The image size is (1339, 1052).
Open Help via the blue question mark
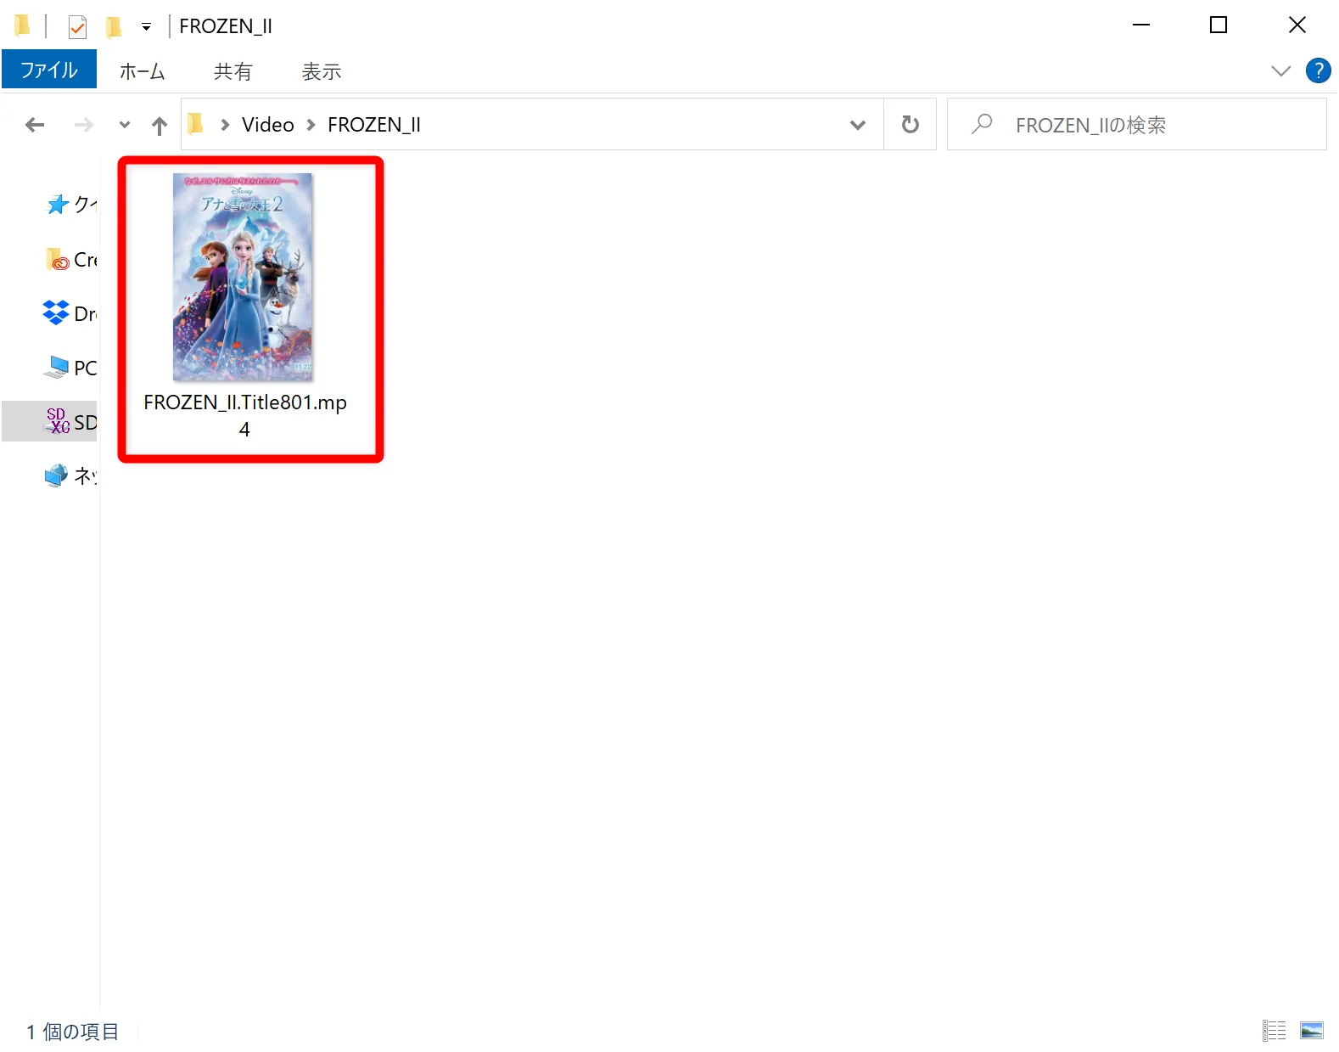(1318, 70)
